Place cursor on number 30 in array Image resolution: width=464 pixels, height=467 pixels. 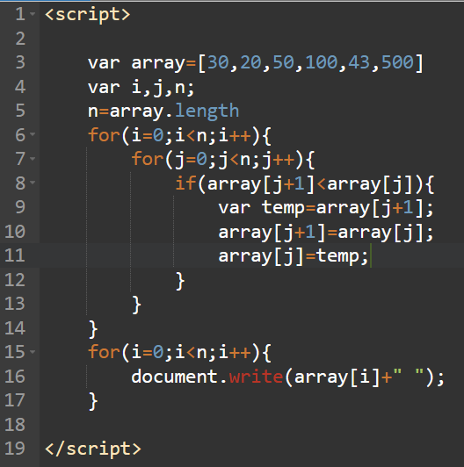pyautogui.click(x=218, y=62)
